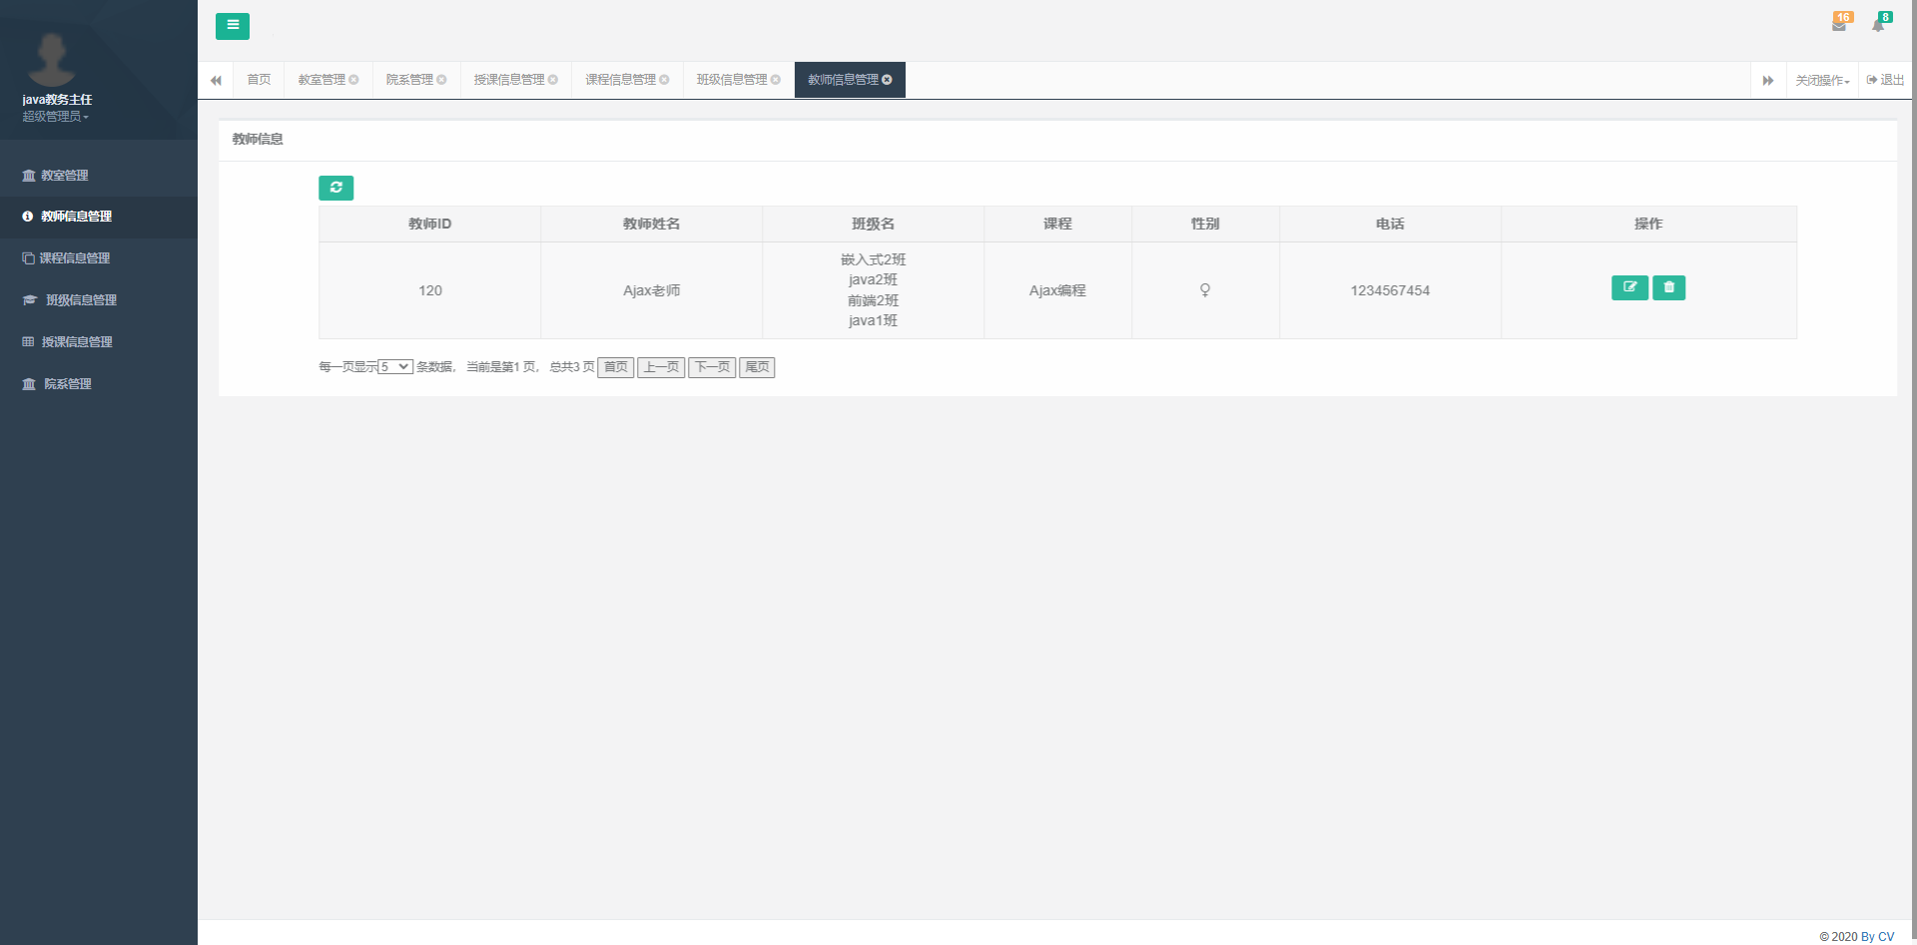Screen dimensions: 1917x945
Task: Click the By CV footer link
Action: [x=1877, y=937]
